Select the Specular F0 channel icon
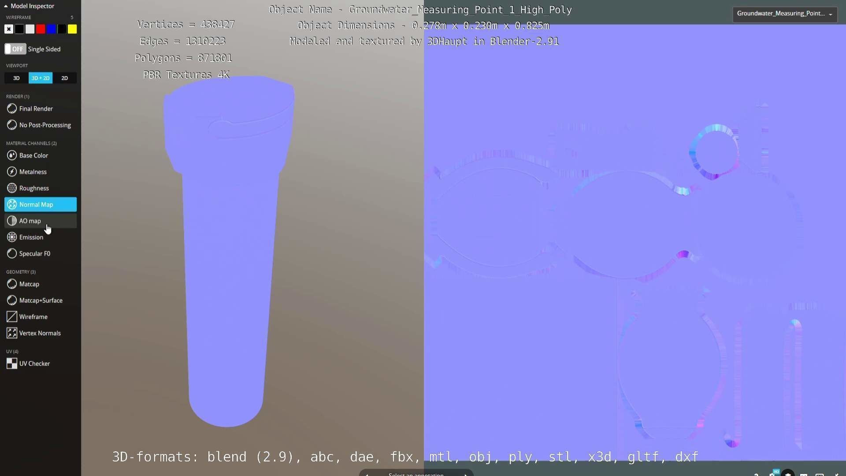Image resolution: width=846 pixels, height=476 pixels. click(x=12, y=253)
